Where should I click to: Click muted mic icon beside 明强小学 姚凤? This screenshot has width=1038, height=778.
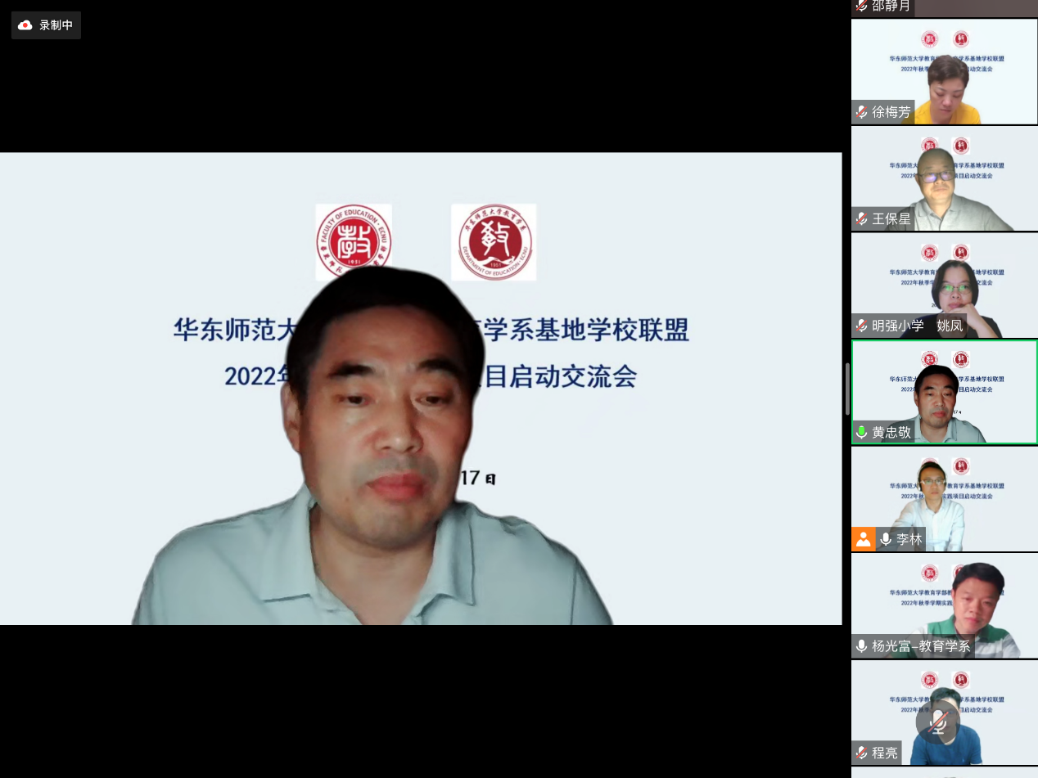[861, 326]
